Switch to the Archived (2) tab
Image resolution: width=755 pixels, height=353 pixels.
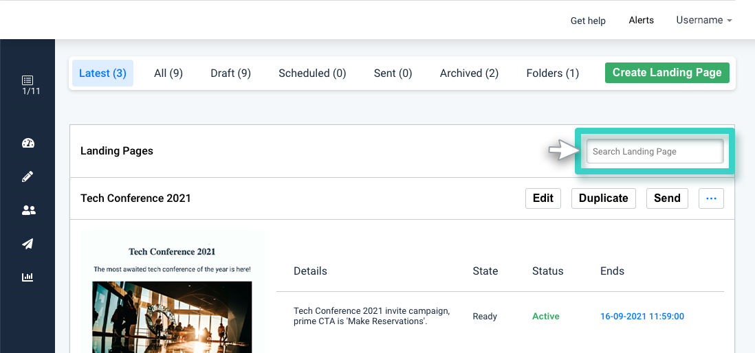tap(469, 73)
